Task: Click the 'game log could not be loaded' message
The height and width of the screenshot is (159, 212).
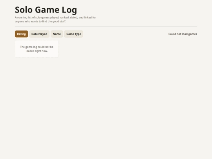Action: point(37,49)
